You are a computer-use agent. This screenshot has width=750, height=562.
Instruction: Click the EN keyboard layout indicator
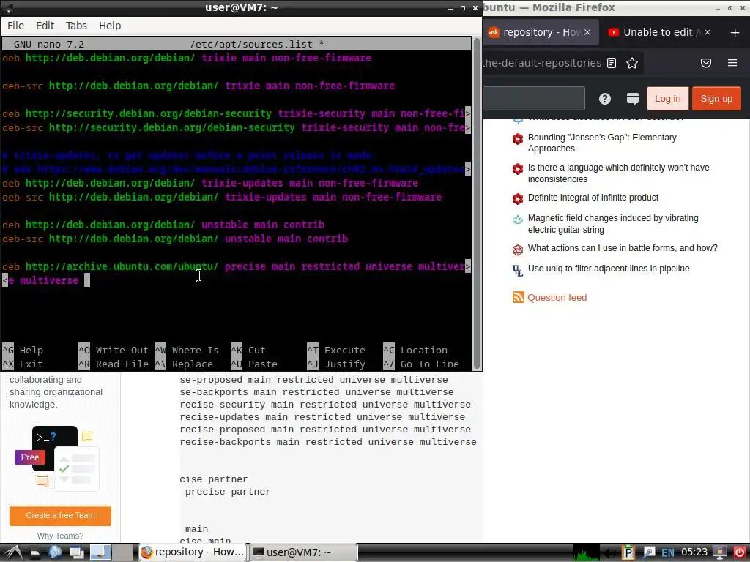(668, 553)
